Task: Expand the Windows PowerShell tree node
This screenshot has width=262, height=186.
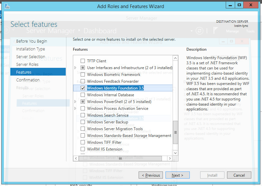Action: pyautogui.click(x=75, y=102)
